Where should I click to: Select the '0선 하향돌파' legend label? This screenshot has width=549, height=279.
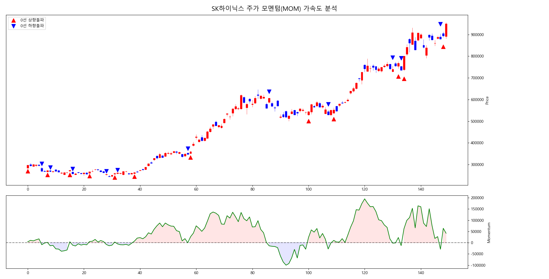point(32,26)
